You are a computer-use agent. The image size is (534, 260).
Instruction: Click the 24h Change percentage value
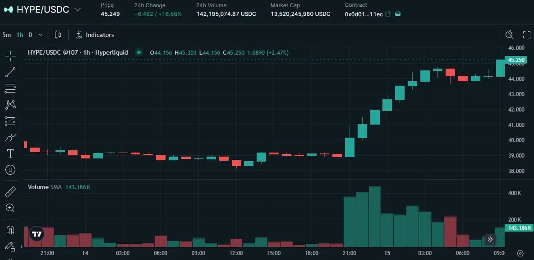(x=170, y=14)
